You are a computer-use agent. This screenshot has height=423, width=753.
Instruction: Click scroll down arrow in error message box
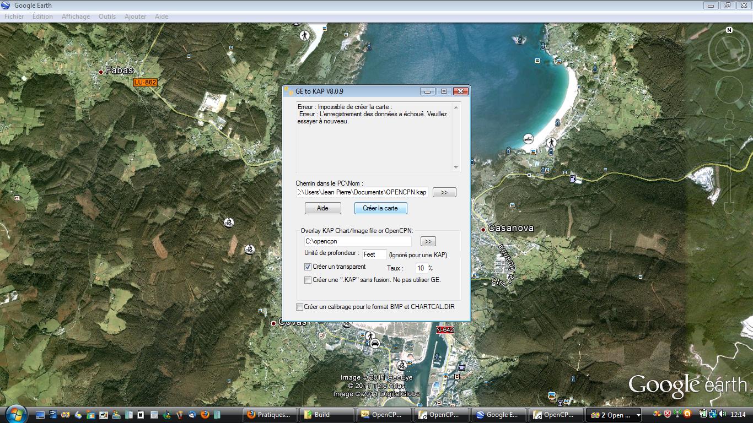coord(456,167)
